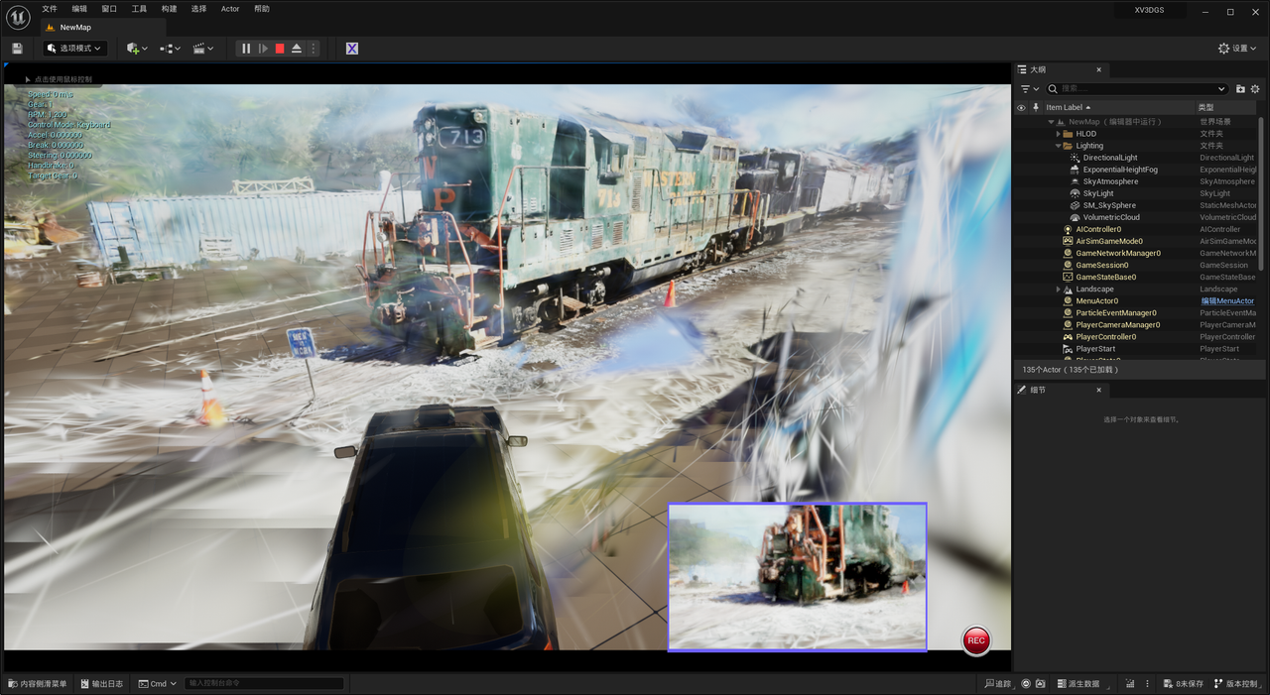
Task: Select DirectionalLight in the outliner
Action: [x=1110, y=158]
